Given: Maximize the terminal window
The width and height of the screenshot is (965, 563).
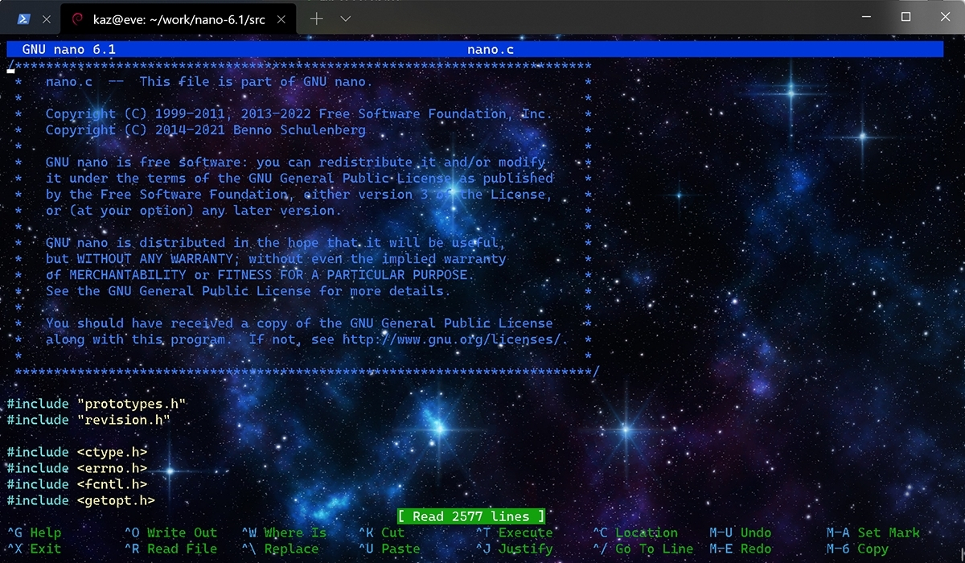Looking at the screenshot, I should pyautogui.click(x=905, y=17).
